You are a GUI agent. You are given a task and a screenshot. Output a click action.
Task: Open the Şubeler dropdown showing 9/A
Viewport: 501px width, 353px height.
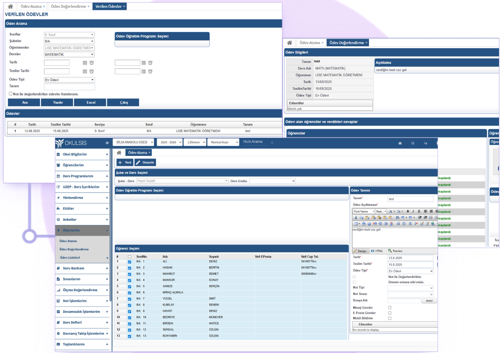coord(69,41)
